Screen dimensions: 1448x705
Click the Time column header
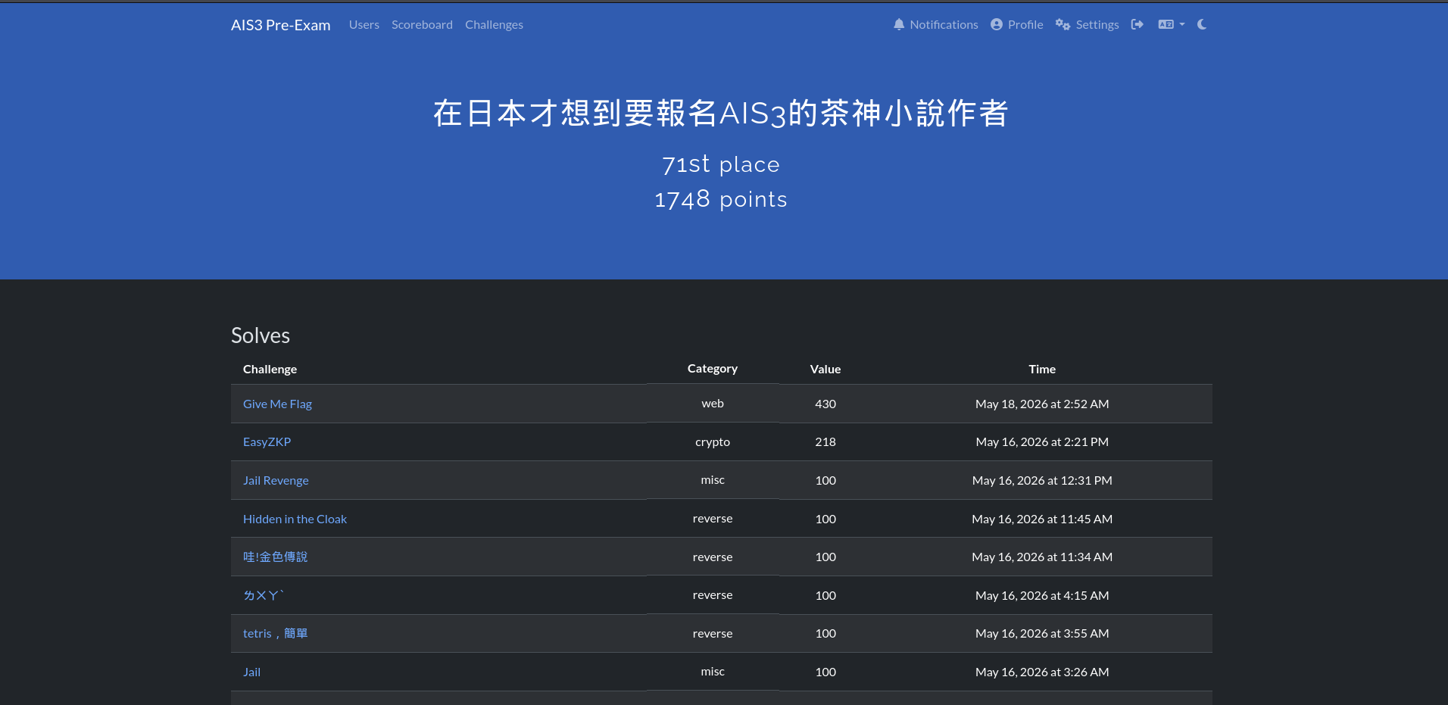point(1042,370)
